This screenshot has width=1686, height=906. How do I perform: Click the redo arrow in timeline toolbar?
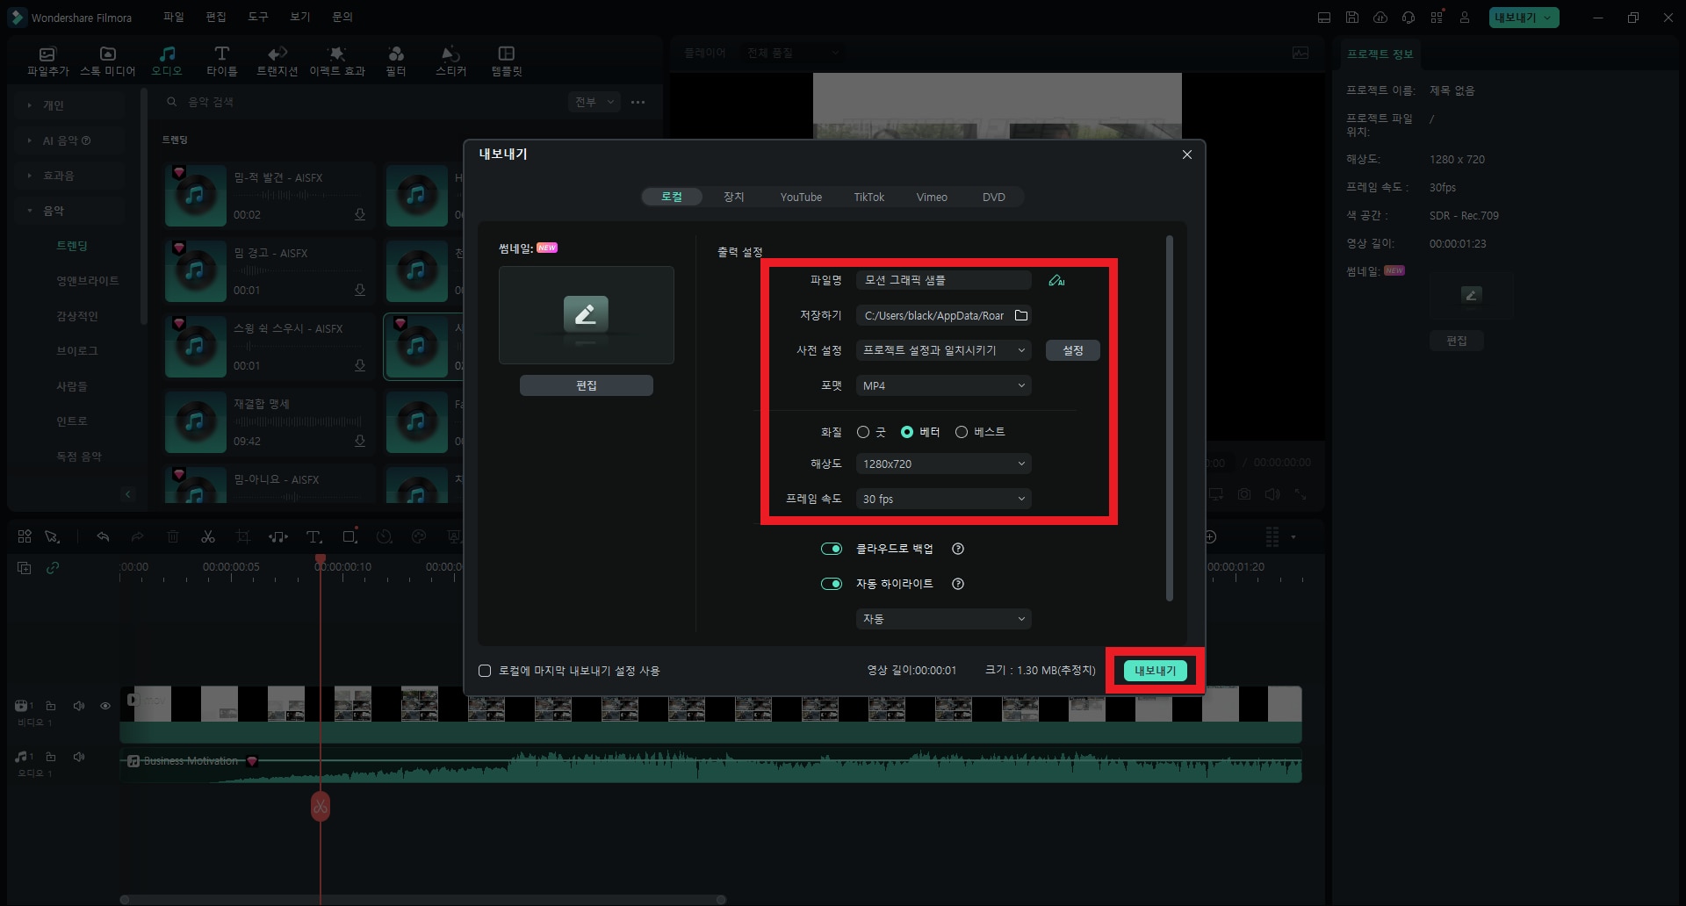[137, 536]
